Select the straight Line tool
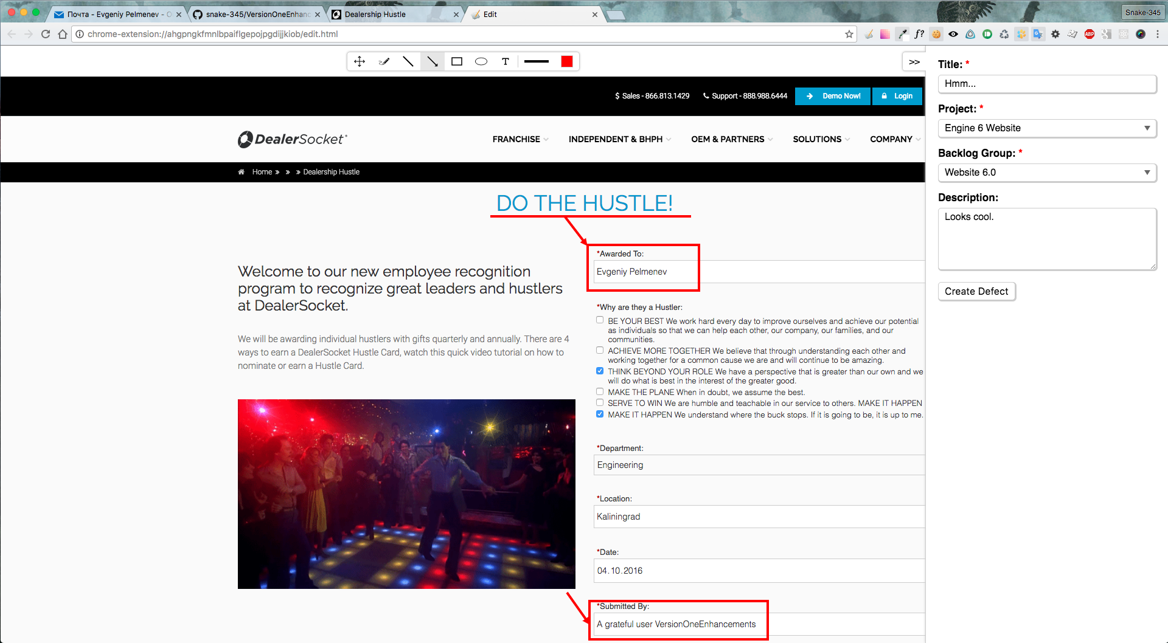Image resolution: width=1168 pixels, height=643 pixels. pyautogui.click(x=408, y=61)
